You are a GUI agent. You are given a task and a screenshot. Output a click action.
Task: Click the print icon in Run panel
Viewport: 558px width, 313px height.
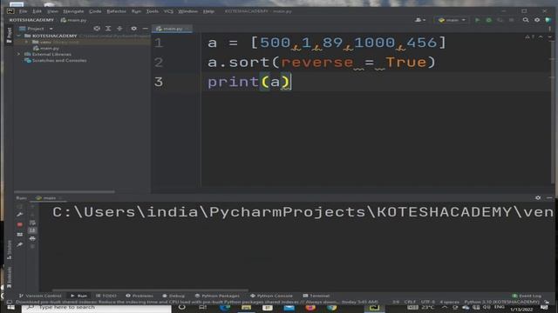coord(32,239)
